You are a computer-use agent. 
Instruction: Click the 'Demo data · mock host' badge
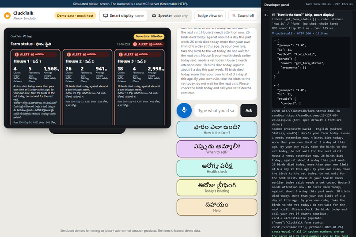75,15
